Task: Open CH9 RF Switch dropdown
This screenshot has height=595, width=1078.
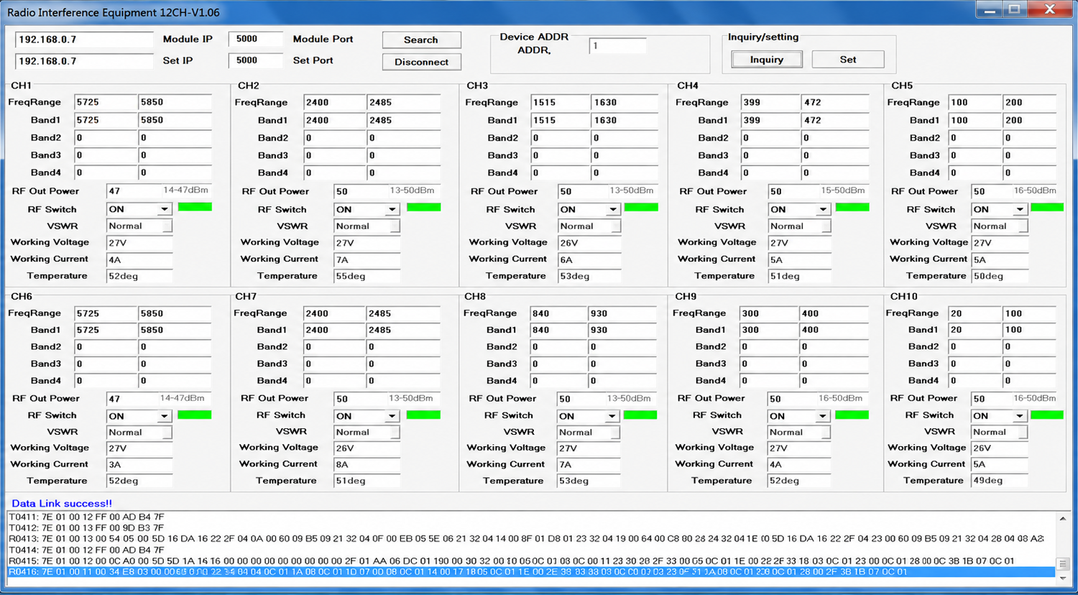Action: [x=822, y=416]
